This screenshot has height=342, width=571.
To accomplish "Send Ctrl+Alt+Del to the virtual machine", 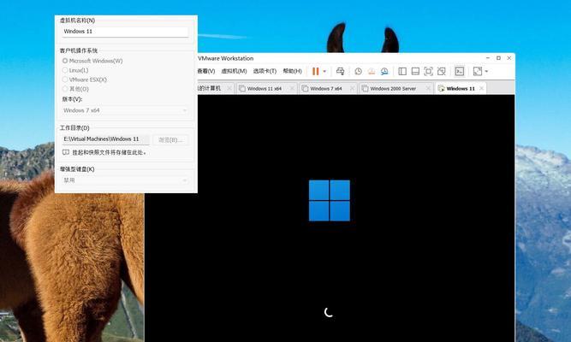I will click(340, 71).
